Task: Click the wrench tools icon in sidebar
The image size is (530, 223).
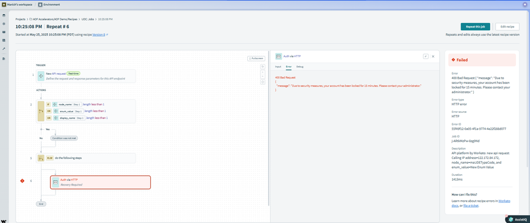Action: [x=4, y=48]
